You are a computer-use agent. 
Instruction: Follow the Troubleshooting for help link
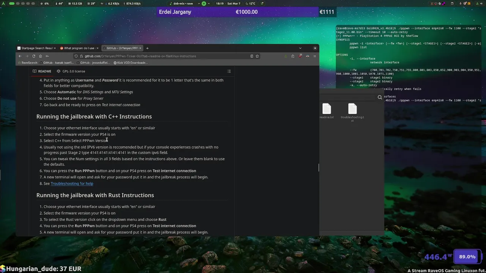(72, 184)
